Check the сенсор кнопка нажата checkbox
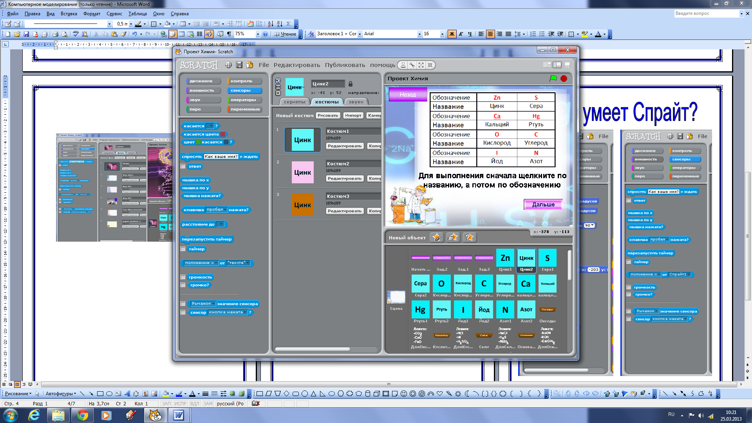This screenshot has width=752, height=423. [x=183, y=313]
